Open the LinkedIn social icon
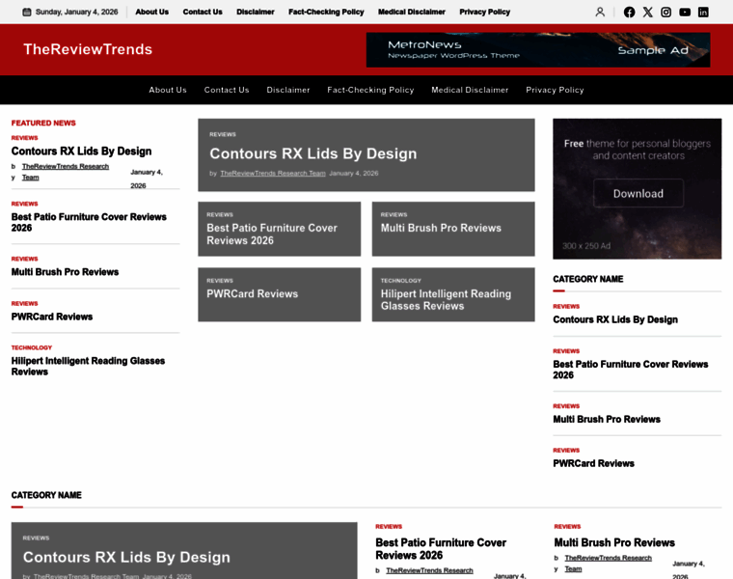This screenshot has height=579, width=733. click(703, 12)
